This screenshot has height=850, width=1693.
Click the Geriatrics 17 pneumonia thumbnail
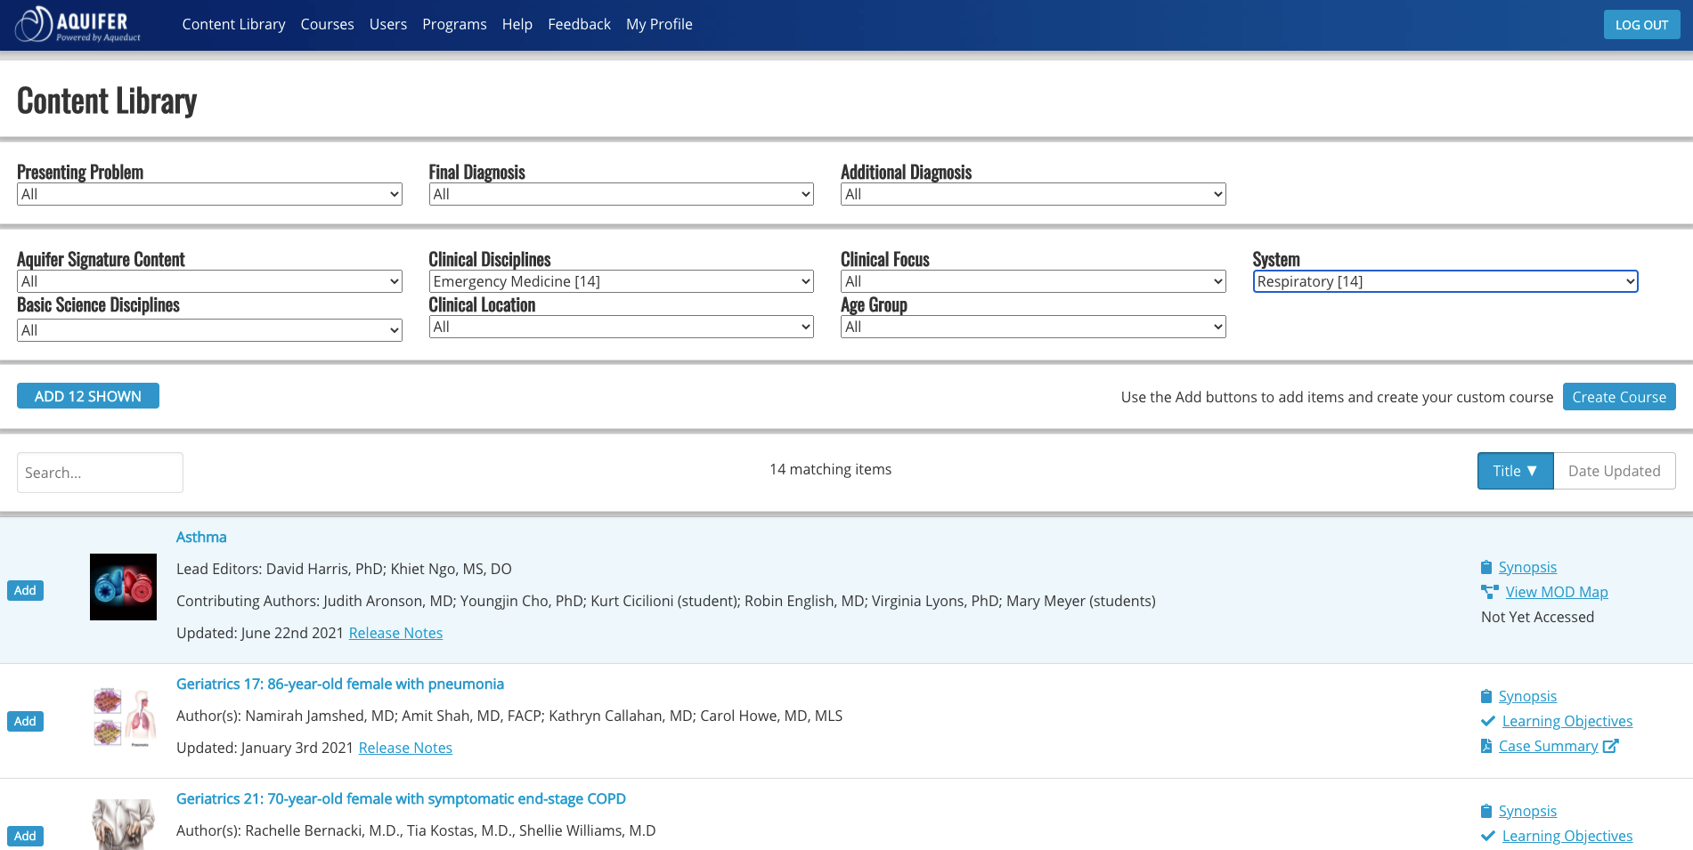(x=123, y=717)
